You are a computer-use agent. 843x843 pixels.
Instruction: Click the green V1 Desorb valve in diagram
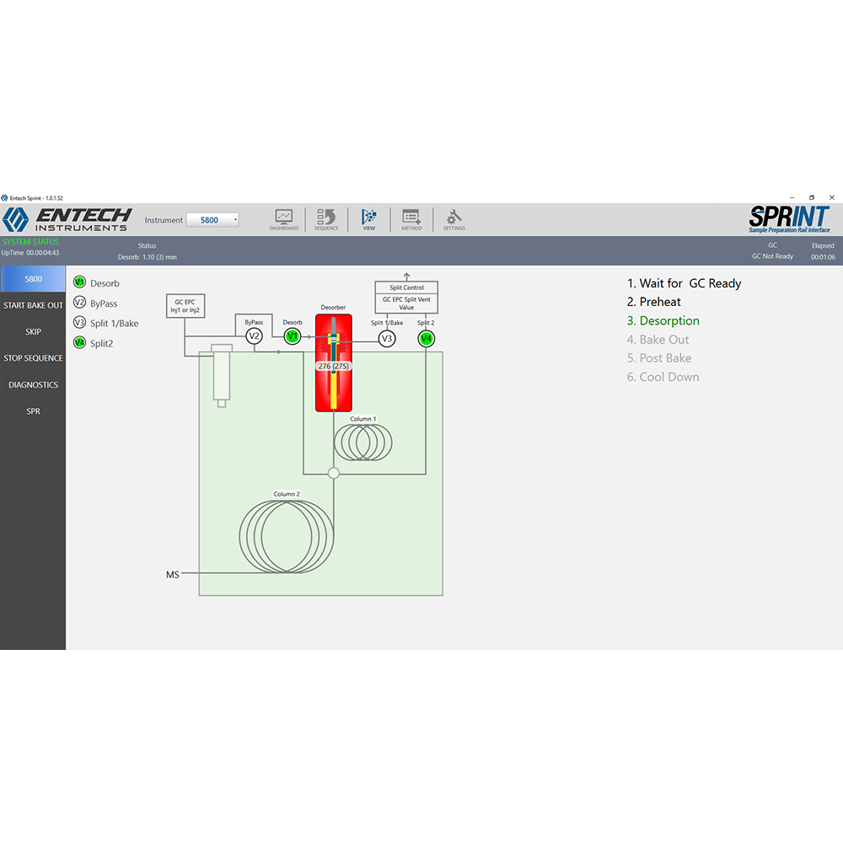click(292, 336)
